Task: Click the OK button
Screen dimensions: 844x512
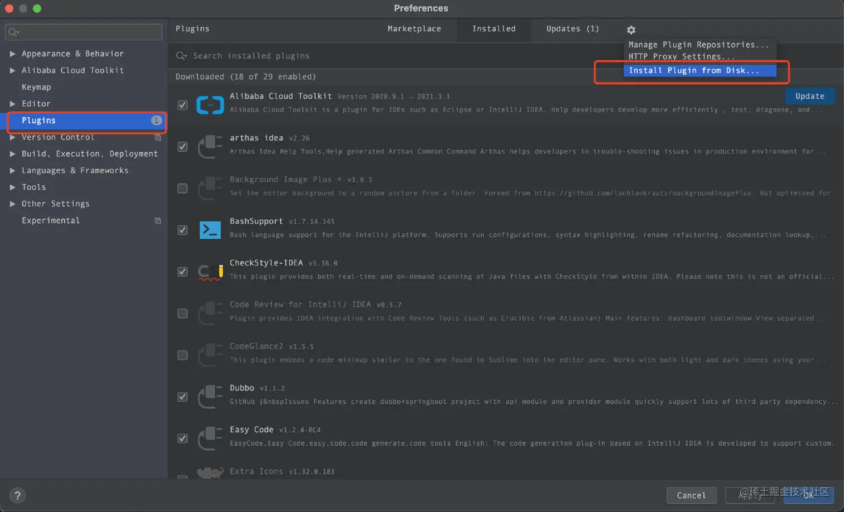Action: [x=808, y=495]
